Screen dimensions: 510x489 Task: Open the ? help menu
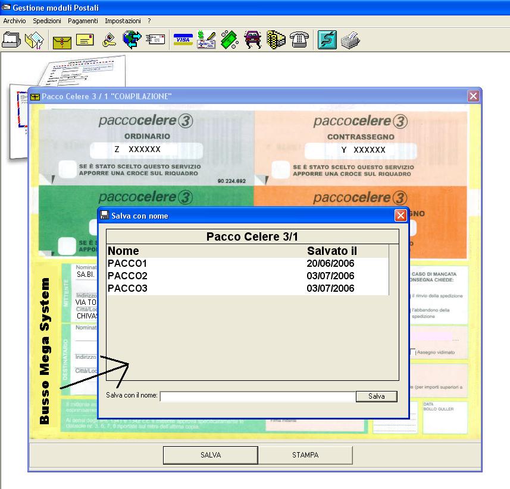[149, 21]
